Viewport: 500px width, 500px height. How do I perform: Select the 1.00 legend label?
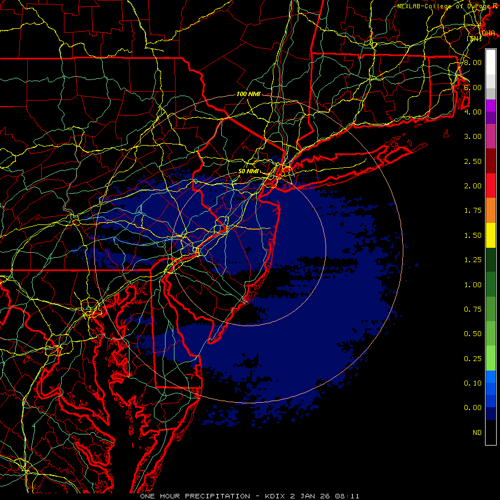[x=473, y=285]
